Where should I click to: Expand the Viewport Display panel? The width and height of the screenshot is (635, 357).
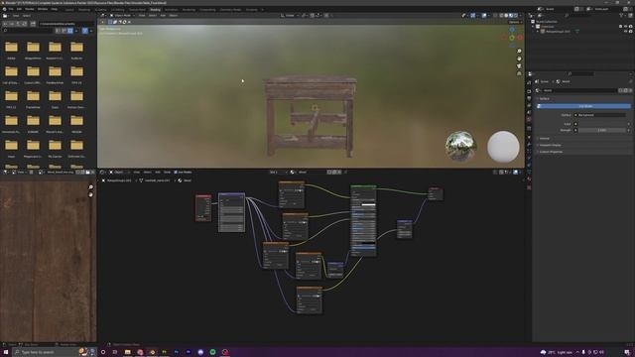(x=550, y=145)
